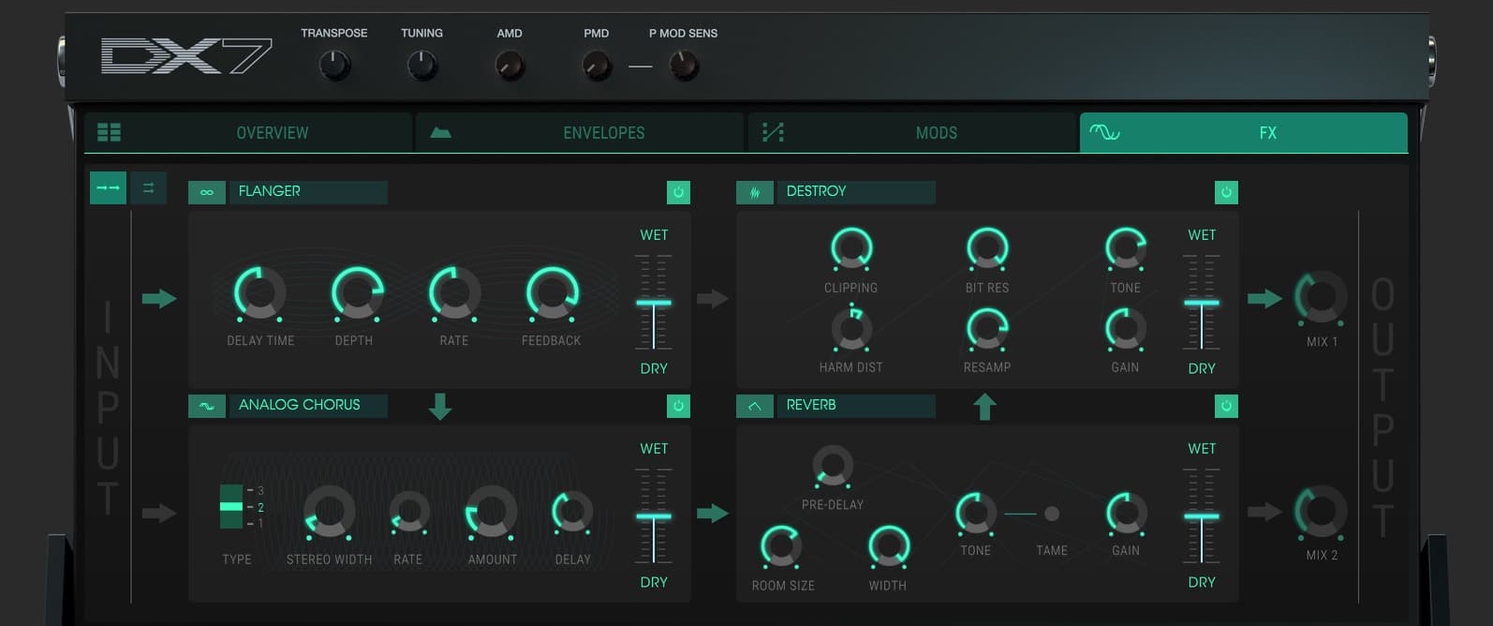Click the Destroy Clipping knob
1493x626 pixels.
pyautogui.click(x=851, y=248)
